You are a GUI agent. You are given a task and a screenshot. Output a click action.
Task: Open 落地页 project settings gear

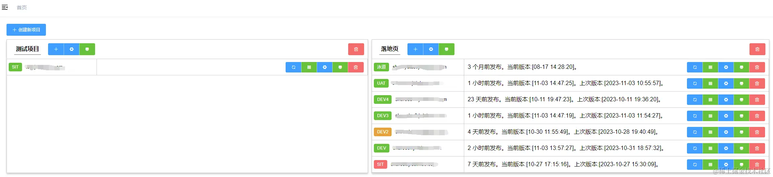(431, 49)
